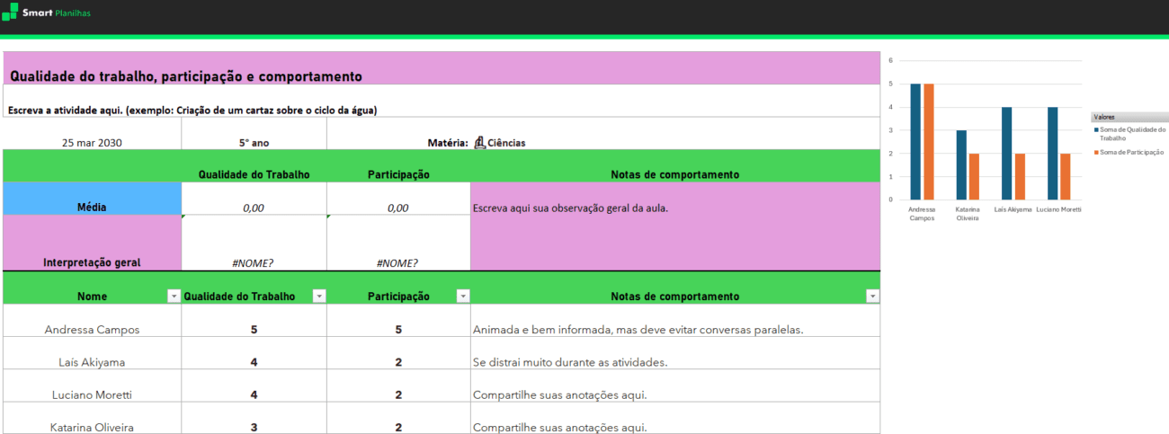Click the Smart Planilhas logo
The image size is (1169, 434).
pyautogui.click(x=47, y=13)
